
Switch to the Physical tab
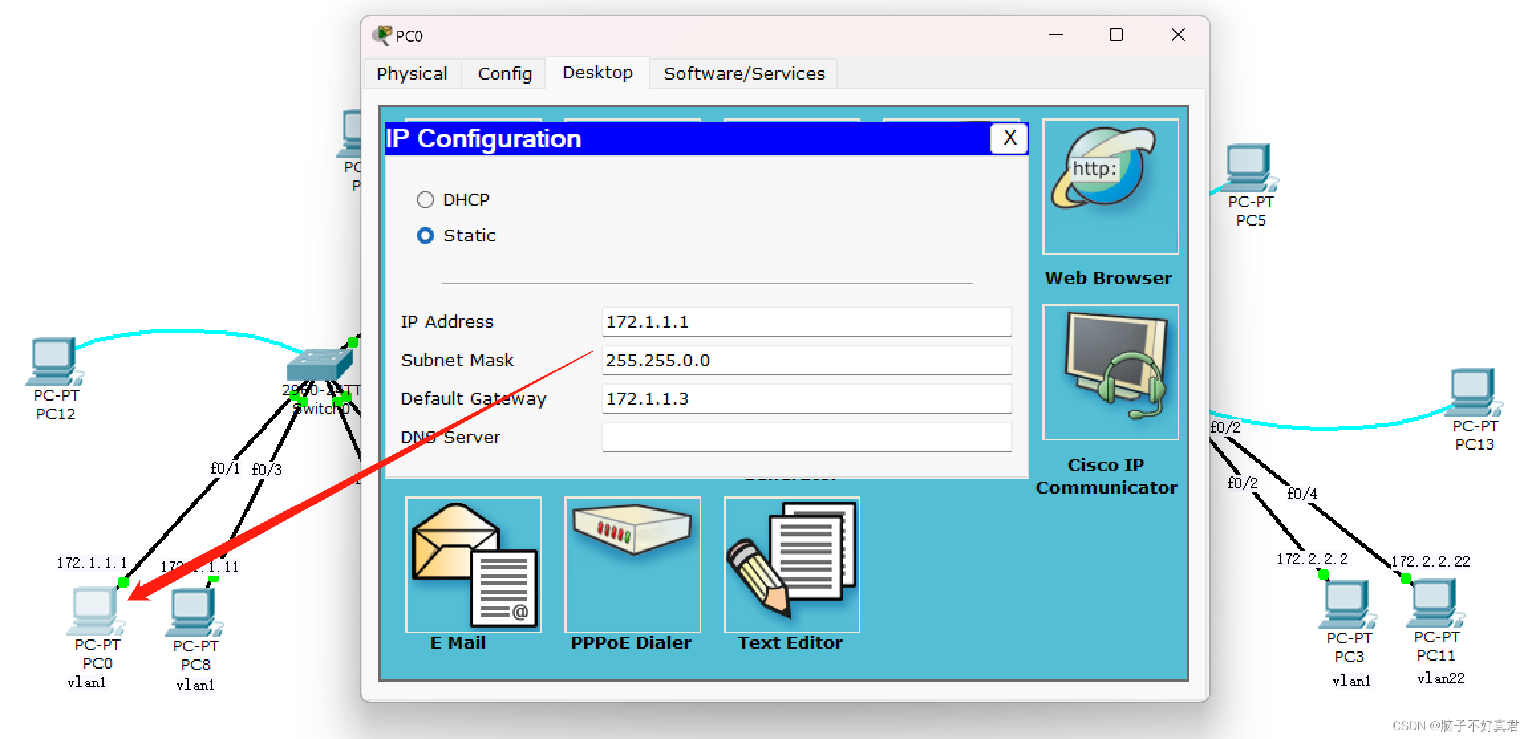[412, 74]
